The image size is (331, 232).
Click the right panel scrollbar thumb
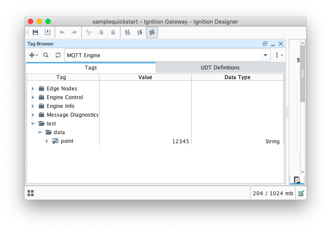(303, 74)
